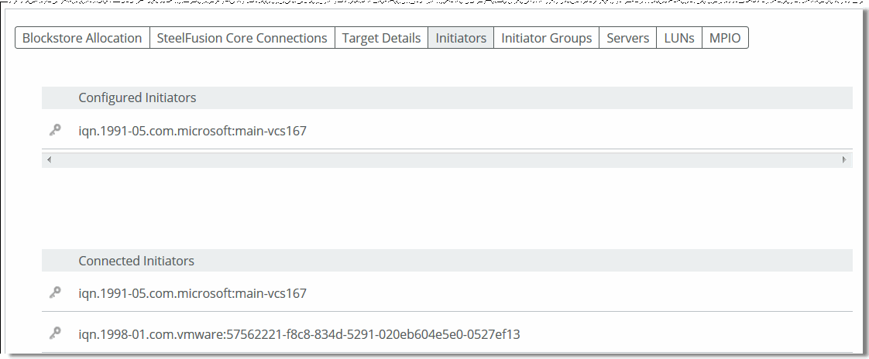This screenshot has width=869, height=359.
Task: Click key icon beside connected main-vcs167 initiator
Action: (x=54, y=293)
